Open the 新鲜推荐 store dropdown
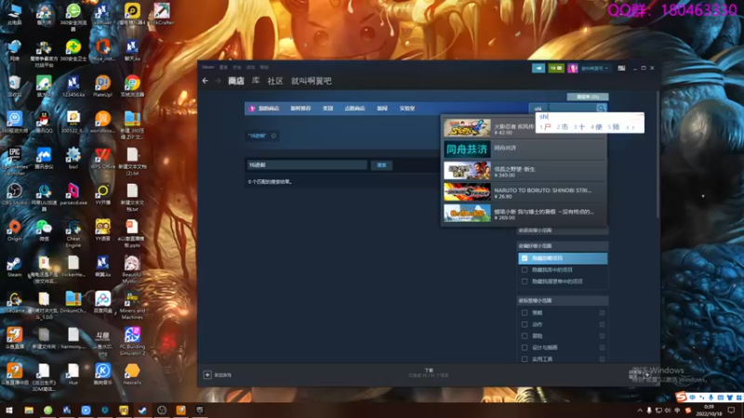The height and width of the screenshot is (418, 744). (300, 109)
